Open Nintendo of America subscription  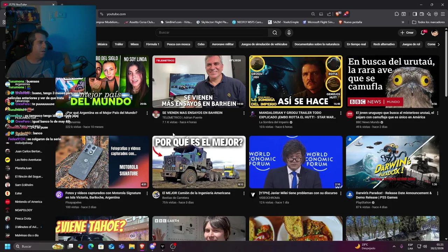[x=28, y=202]
